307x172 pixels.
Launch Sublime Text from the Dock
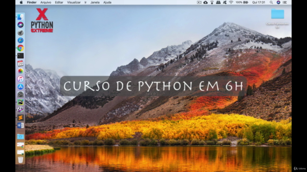click(20, 118)
